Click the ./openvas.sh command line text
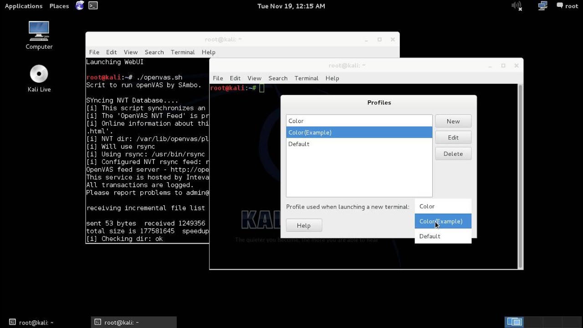The image size is (583, 328). click(x=159, y=77)
